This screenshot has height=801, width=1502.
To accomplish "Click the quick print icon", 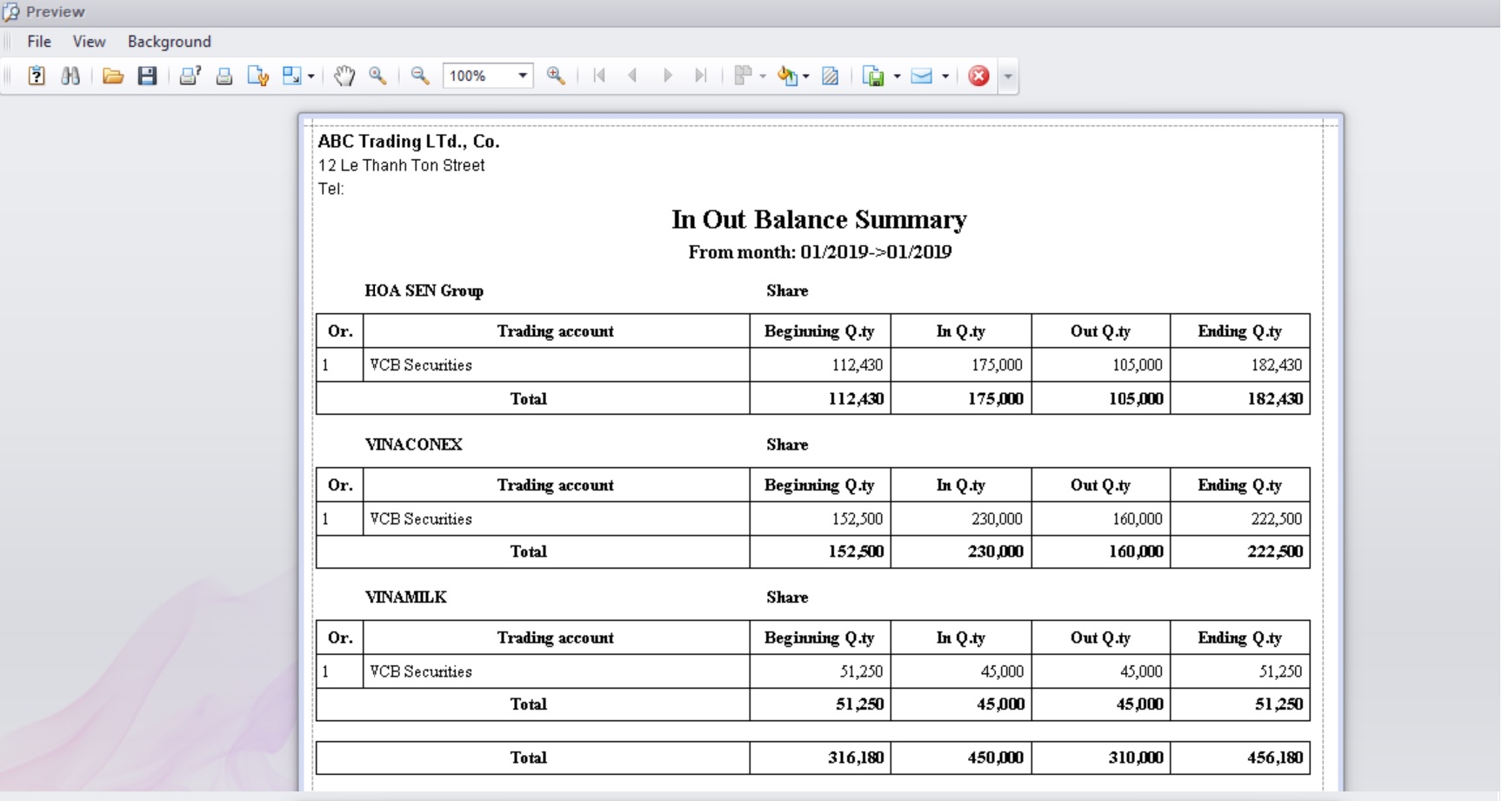I will (x=224, y=76).
